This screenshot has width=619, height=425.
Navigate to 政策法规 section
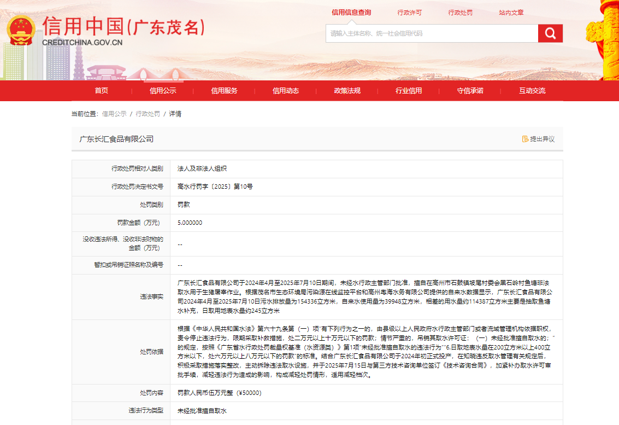[347, 91]
